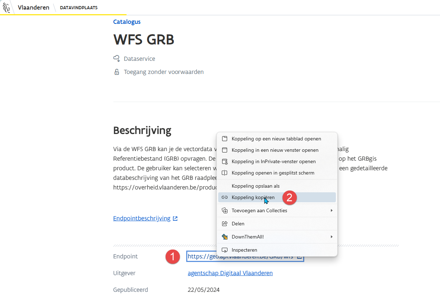Click the date 22/05/2024

[204, 290]
